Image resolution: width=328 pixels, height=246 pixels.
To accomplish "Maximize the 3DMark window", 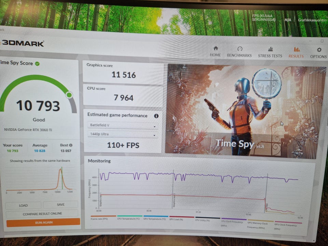I will tap(322, 41).
